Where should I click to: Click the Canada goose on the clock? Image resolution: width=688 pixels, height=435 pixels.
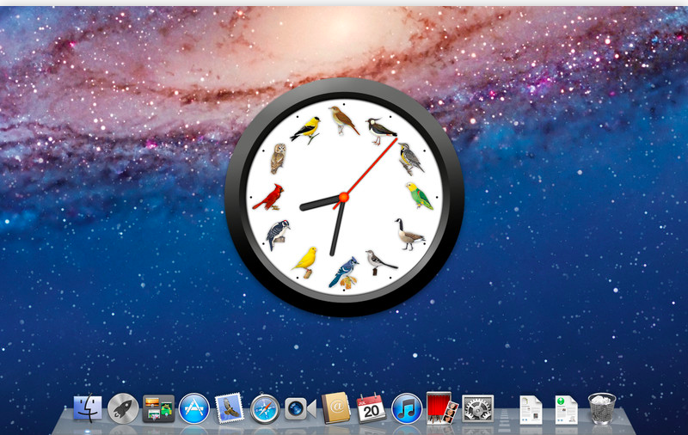[x=409, y=235]
